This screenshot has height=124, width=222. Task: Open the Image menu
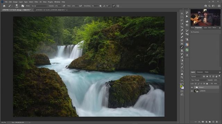[15, 2]
